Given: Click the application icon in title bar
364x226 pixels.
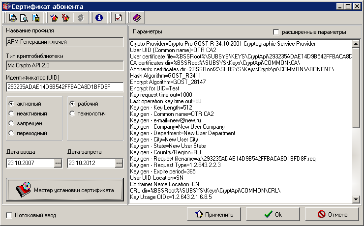Looking at the screenshot, I should [x=6, y=6].
